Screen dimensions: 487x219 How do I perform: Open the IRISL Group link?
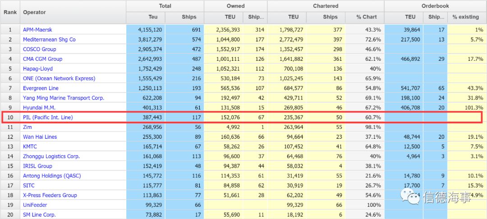coord(37,166)
